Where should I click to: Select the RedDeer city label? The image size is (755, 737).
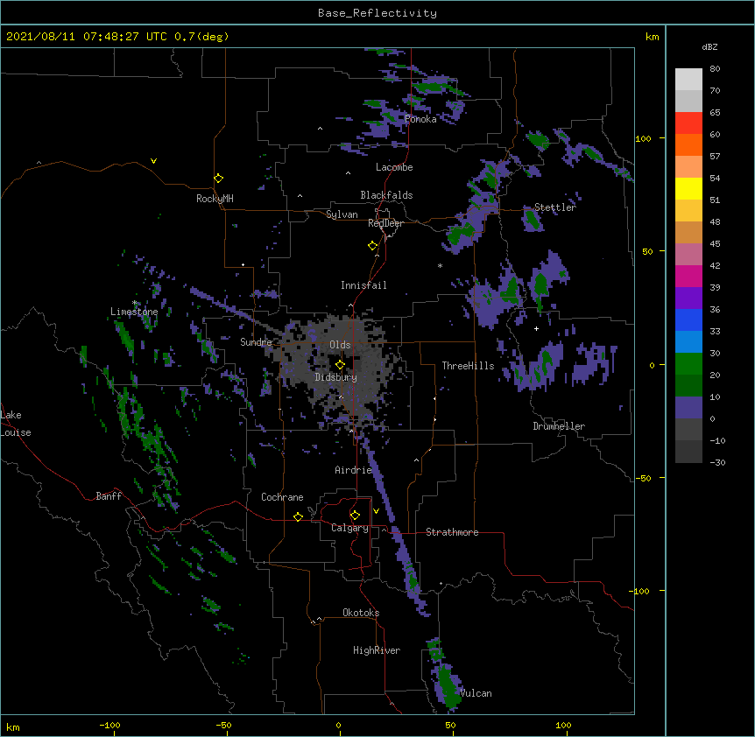[385, 223]
